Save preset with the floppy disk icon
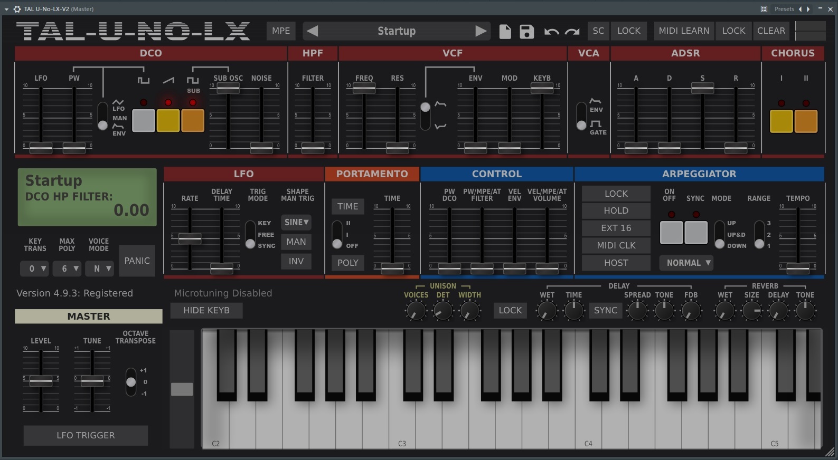838x460 pixels. pos(526,32)
